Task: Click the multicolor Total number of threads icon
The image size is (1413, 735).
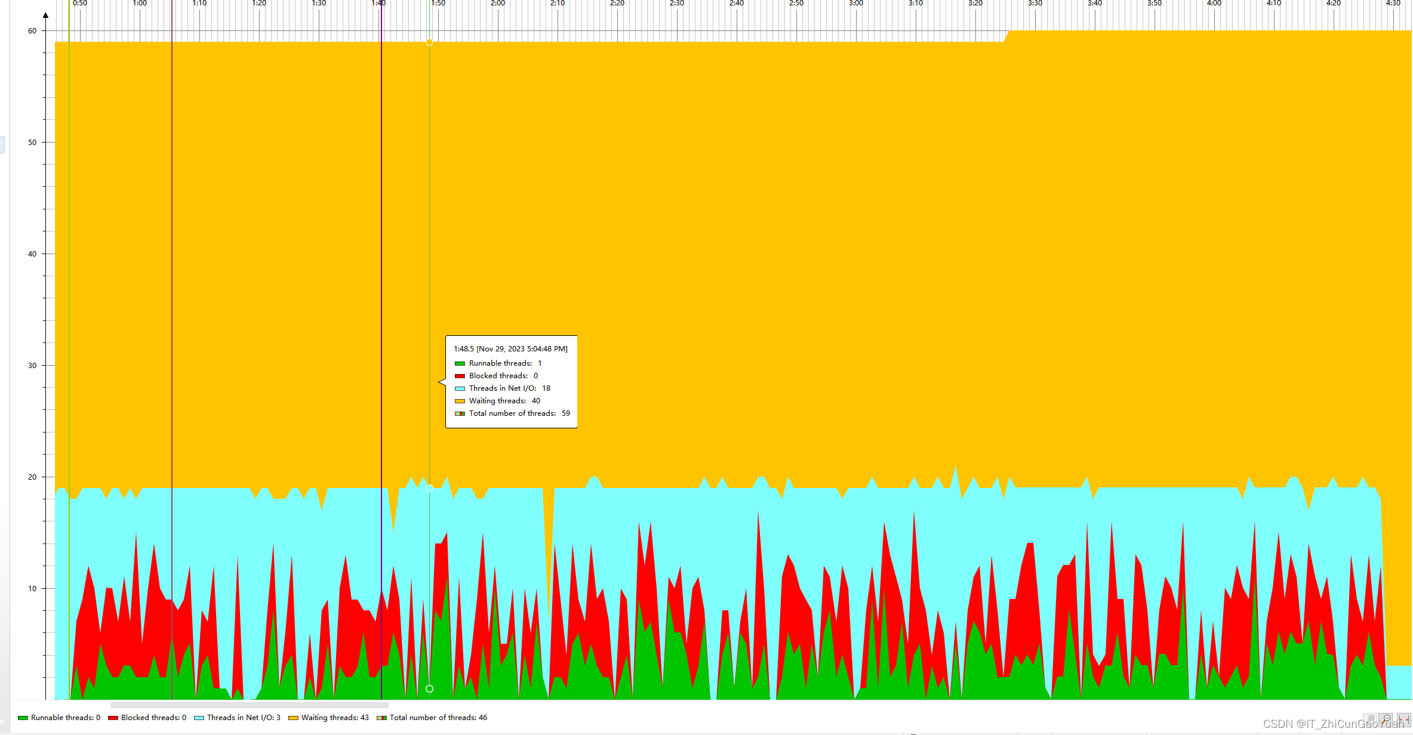Action: 381,718
